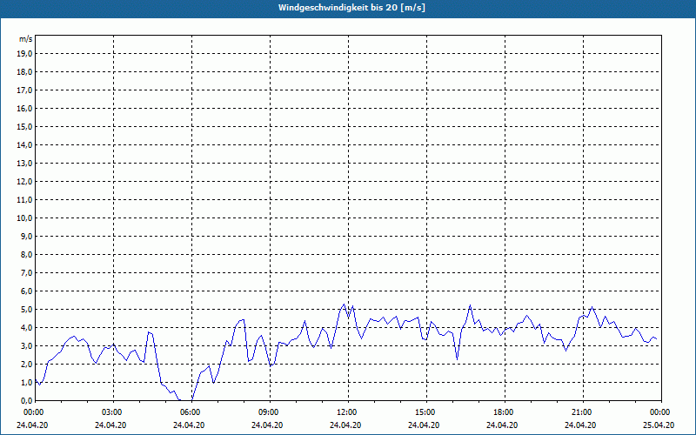The height and width of the screenshot is (435, 696).
Task: Click the 25.04.20 date label
Action: click(659, 425)
